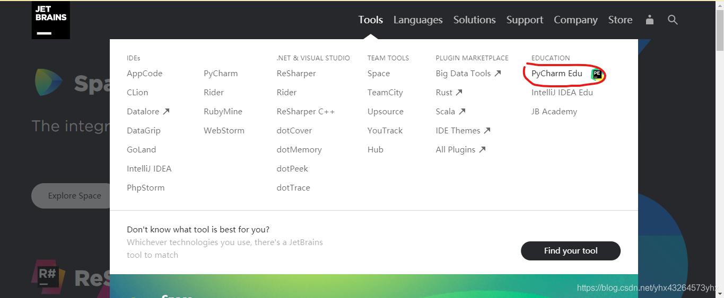Open the JB Academy link
Viewport: 724px width, 298px height.
click(554, 112)
